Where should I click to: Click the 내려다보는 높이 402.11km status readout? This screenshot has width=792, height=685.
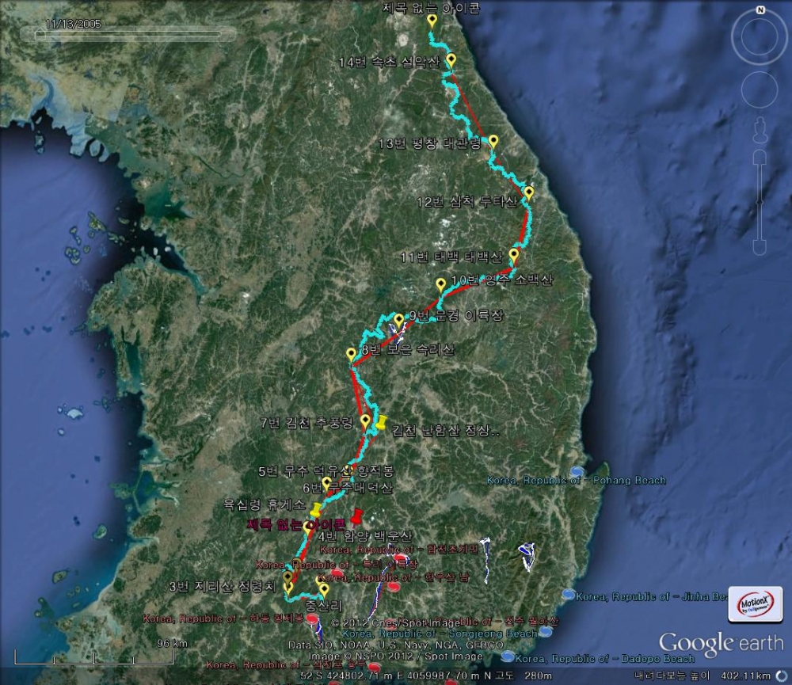(x=702, y=675)
